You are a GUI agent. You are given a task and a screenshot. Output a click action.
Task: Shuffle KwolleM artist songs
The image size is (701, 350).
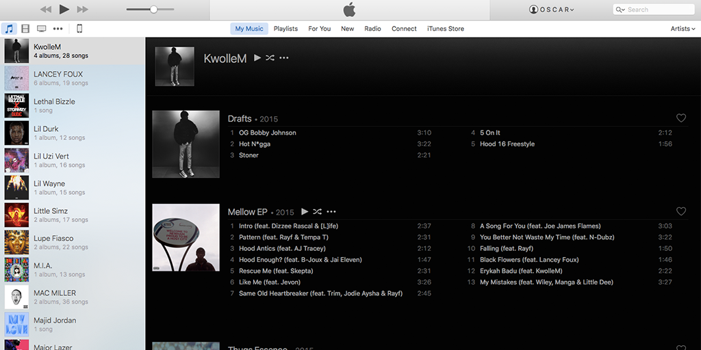pos(270,57)
